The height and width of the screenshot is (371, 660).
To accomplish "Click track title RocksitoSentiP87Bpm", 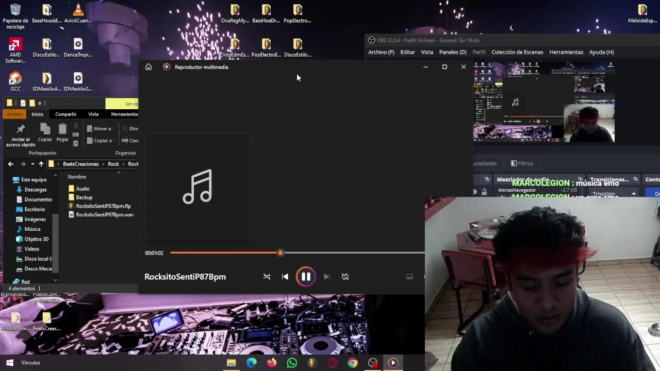I will [185, 277].
